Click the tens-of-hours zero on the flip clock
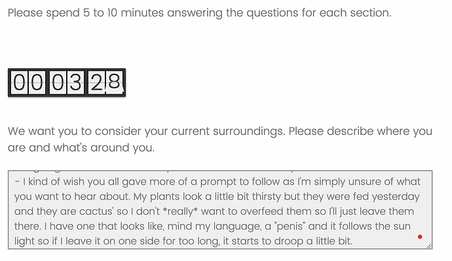Screen dimensions: 452x261 coord(19,82)
